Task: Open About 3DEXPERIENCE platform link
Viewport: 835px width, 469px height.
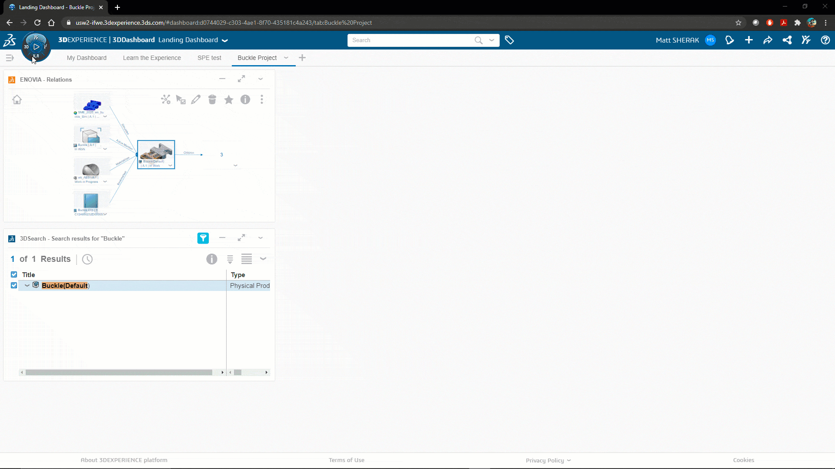Action: pos(124,460)
